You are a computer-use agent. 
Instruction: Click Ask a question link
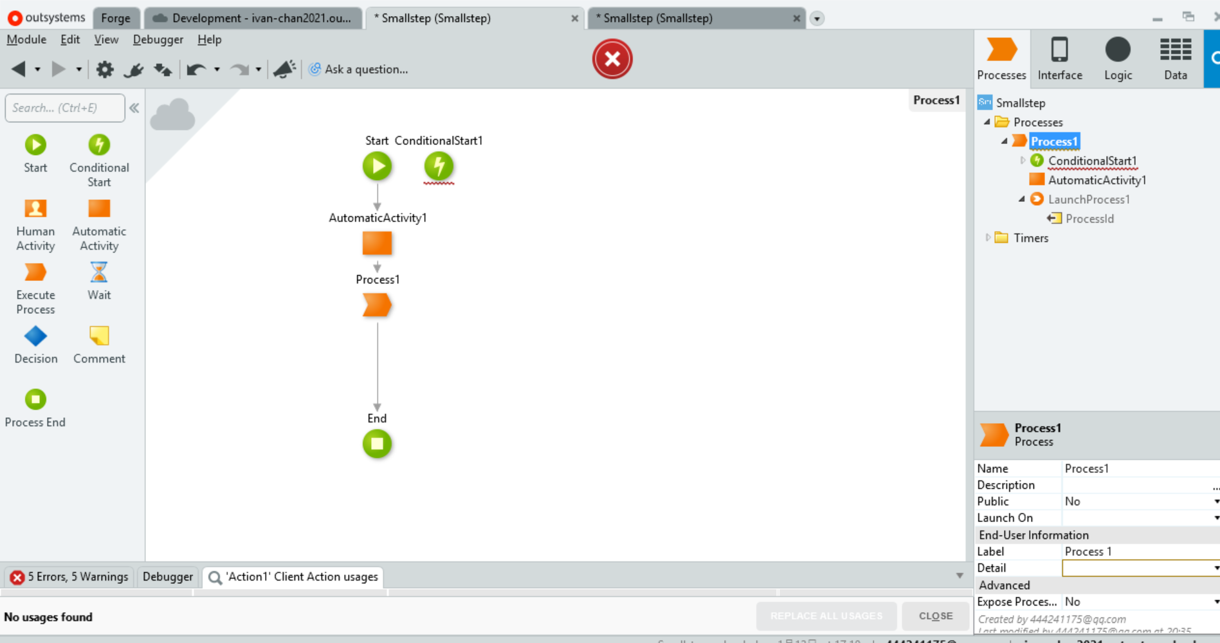coord(358,69)
